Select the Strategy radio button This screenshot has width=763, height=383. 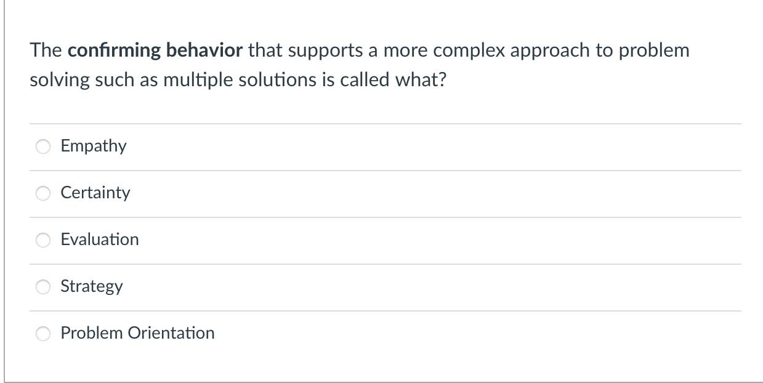click(42, 286)
